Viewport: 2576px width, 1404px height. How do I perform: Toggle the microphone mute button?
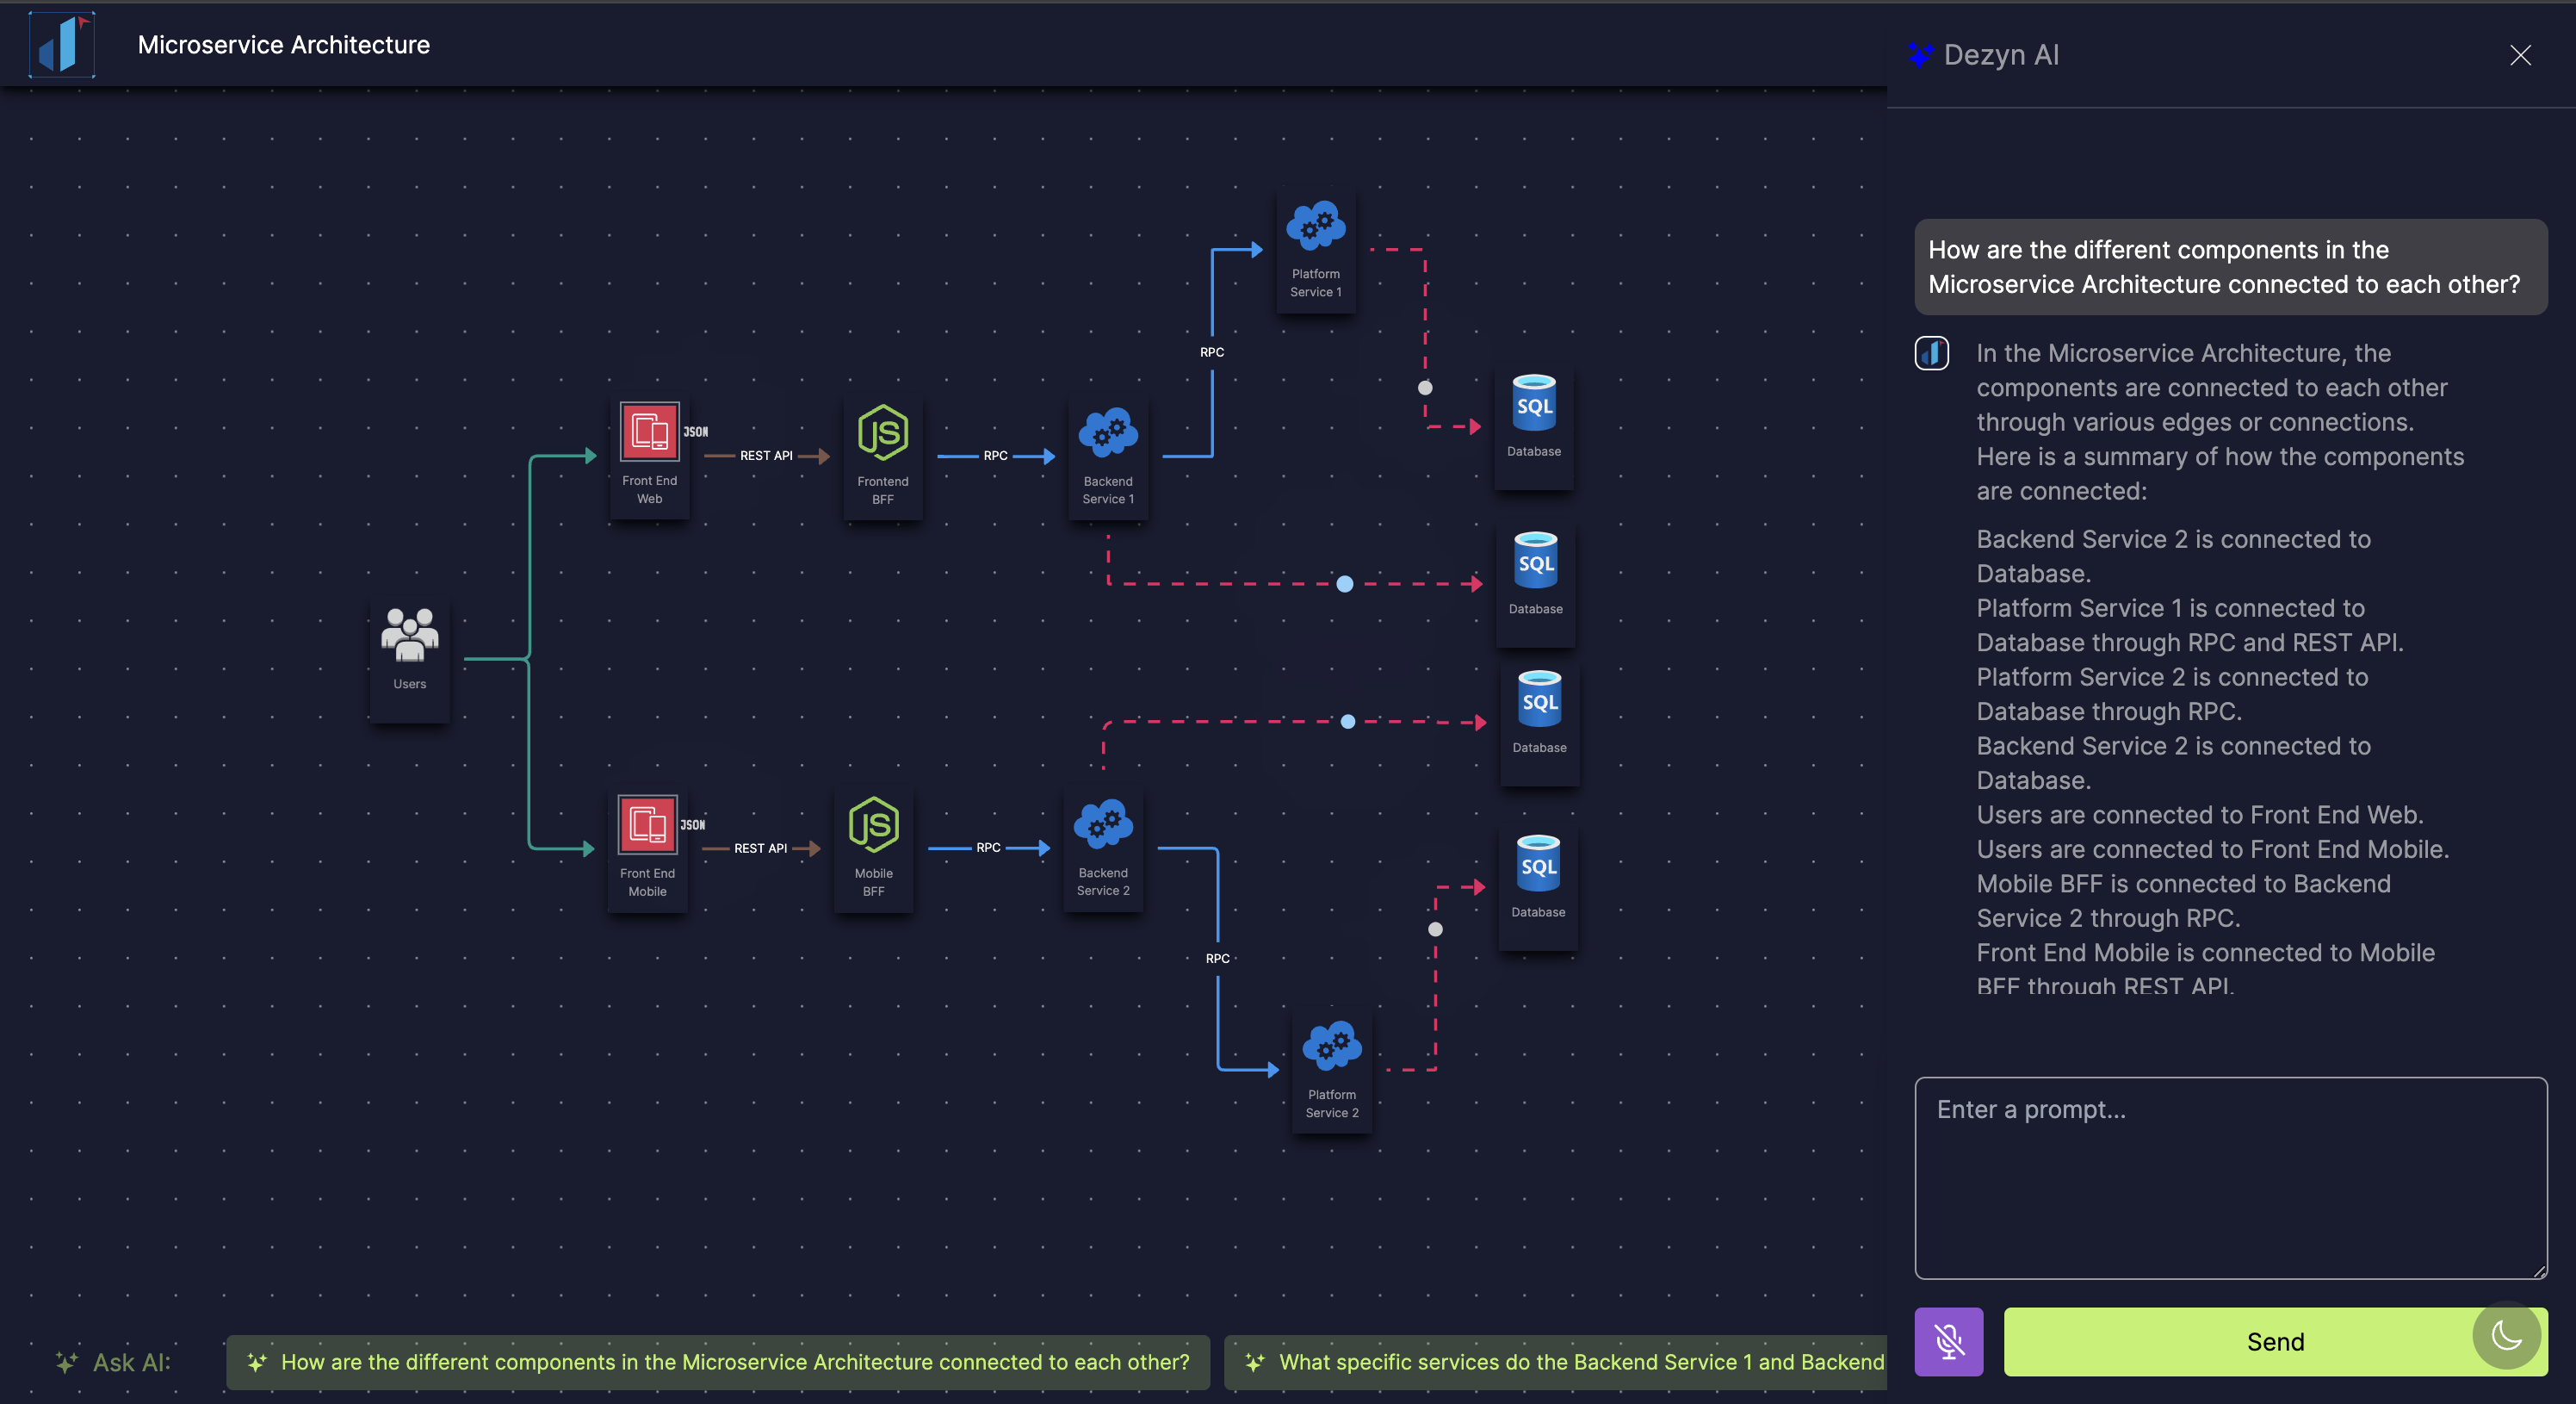(1948, 1340)
